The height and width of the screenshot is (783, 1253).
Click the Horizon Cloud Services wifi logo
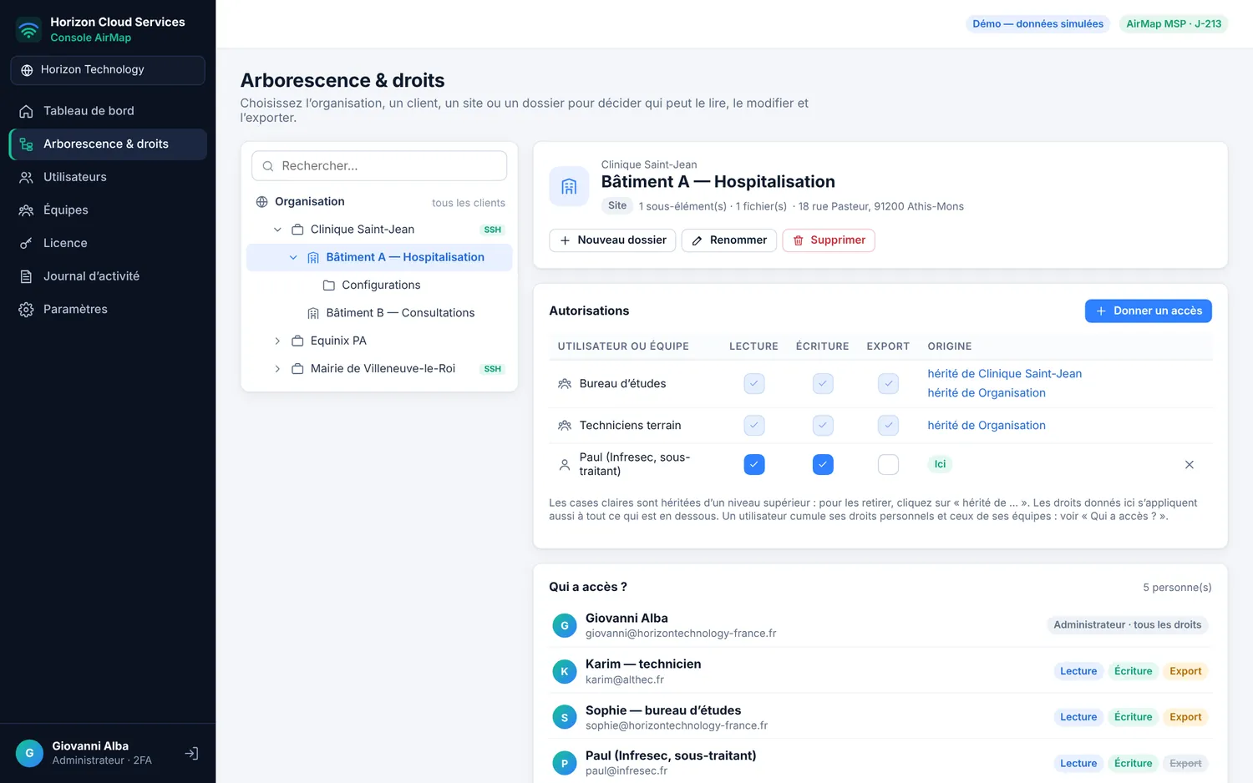[28, 30]
